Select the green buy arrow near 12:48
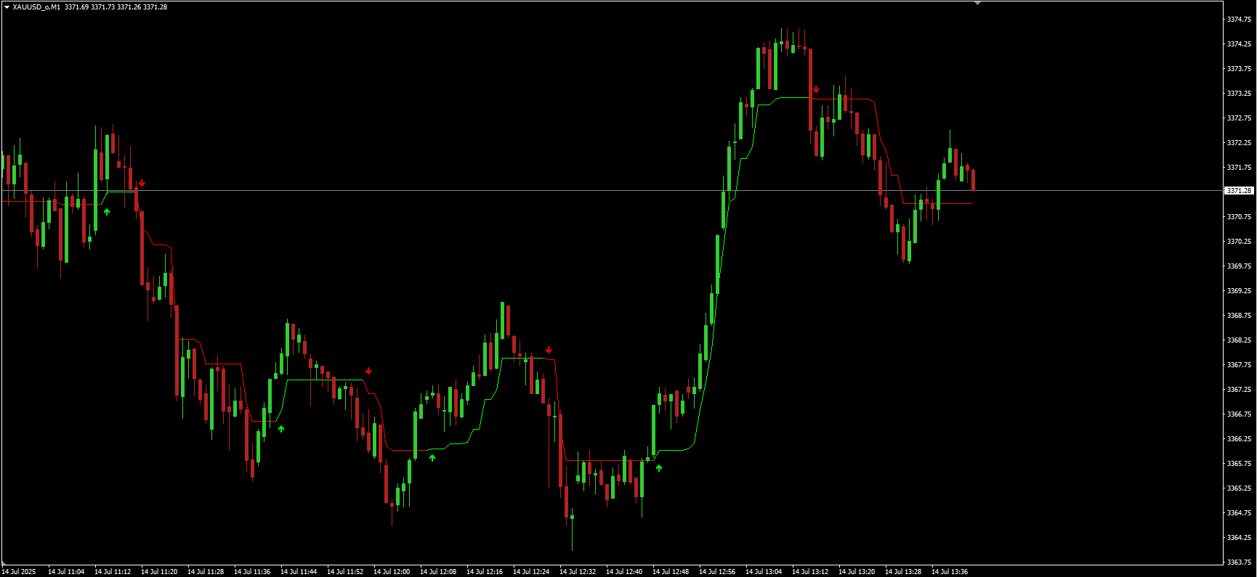Screen dimensions: 1257x577 (x=659, y=468)
